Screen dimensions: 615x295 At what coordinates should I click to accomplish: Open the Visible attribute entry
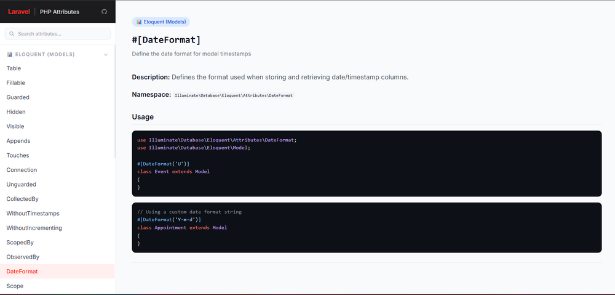click(x=57, y=126)
